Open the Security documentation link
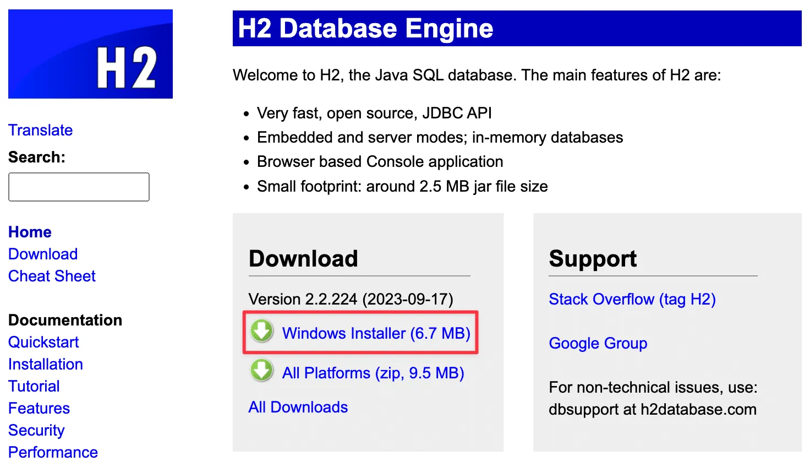Image resolution: width=810 pixels, height=467 pixels. click(x=36, y=430)
